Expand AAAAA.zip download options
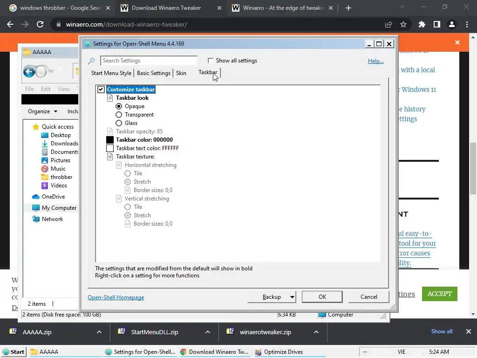 pyautogui.click(x=99, y=332)
